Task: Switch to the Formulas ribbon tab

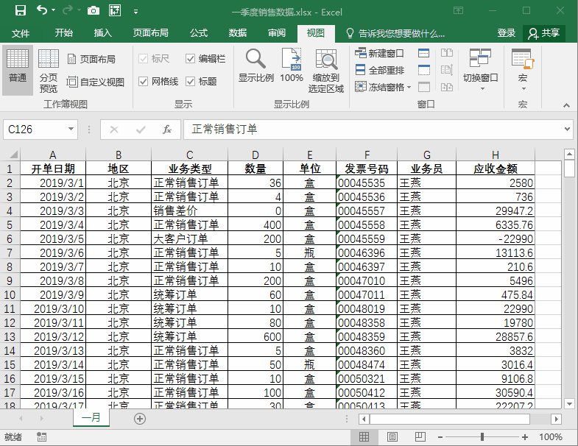Action: coord(198,33)
